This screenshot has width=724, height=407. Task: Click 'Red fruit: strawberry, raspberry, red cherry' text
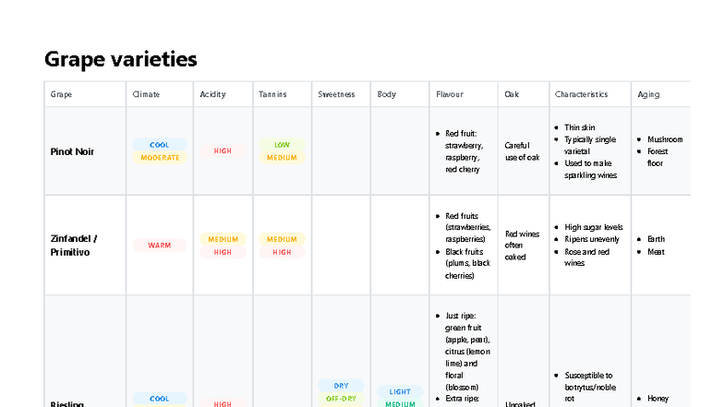coord(464,151)
